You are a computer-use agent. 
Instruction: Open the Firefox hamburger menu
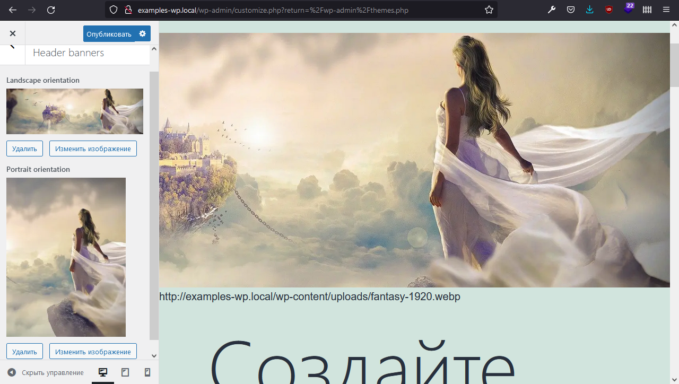click(666, 10)
